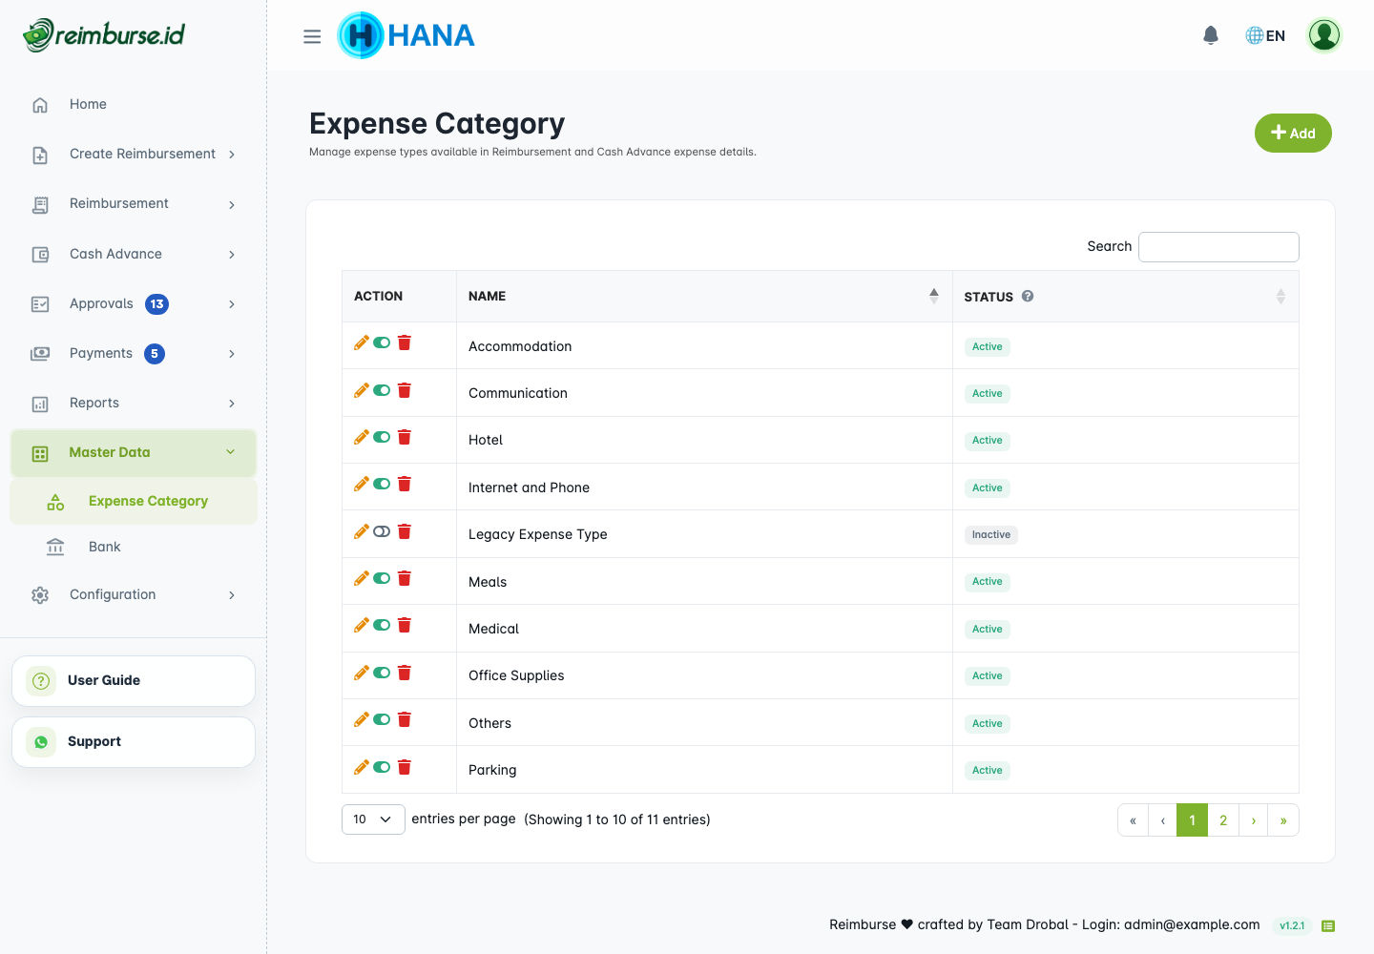Open the Reports menu

click(134, 403)
